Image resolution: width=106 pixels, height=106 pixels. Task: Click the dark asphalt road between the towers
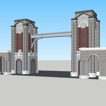50,74
